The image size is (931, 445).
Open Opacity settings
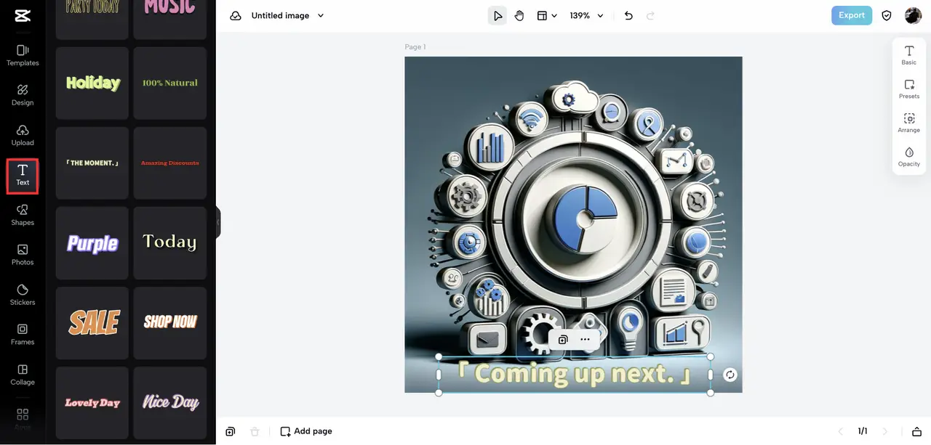coord(908,156)
